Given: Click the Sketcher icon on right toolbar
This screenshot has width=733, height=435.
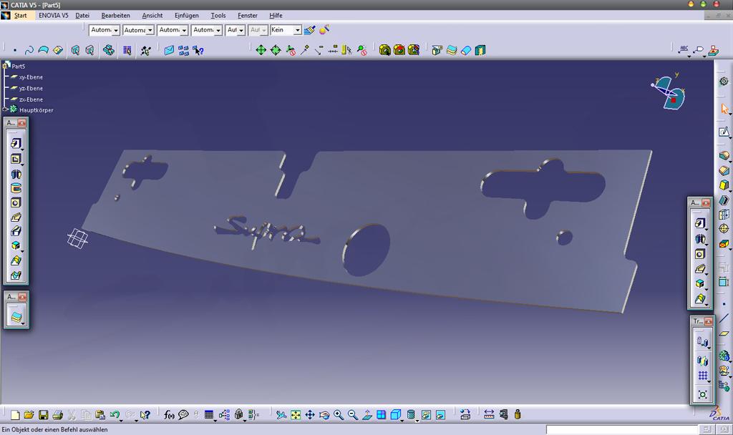Looking at the screenshot, I should pyautogui.click(x=723, y=132).
